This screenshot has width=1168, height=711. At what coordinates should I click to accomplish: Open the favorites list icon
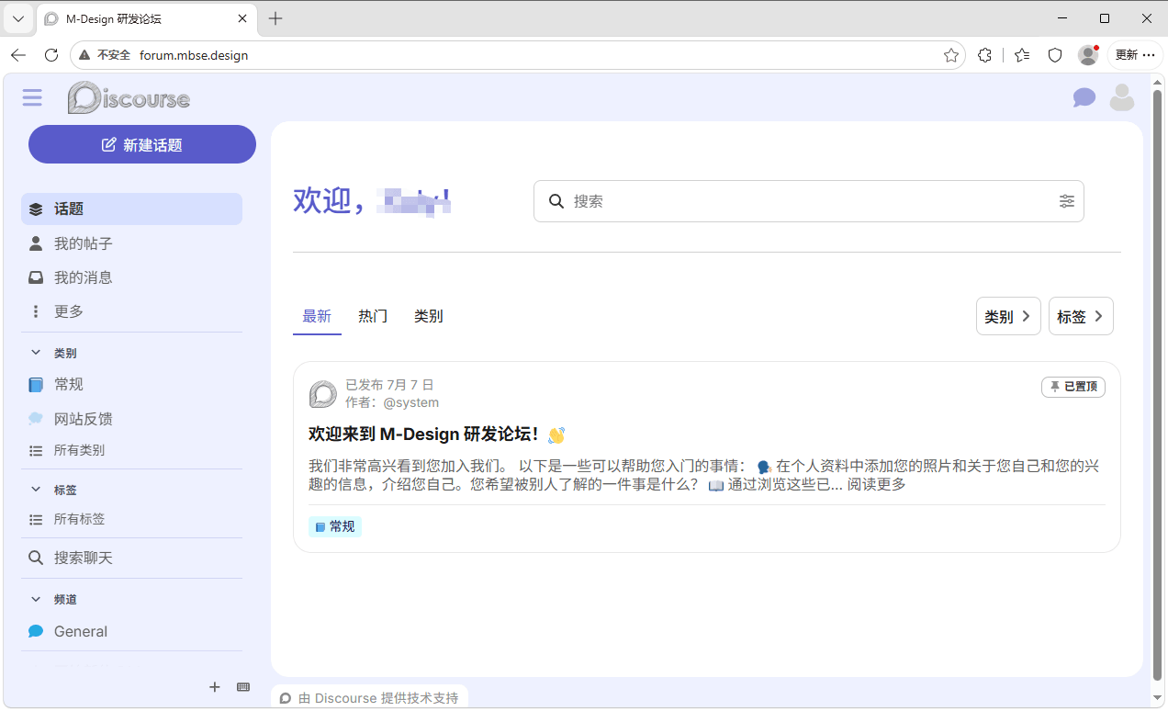pyautogui.click(x=1022, y=55)
